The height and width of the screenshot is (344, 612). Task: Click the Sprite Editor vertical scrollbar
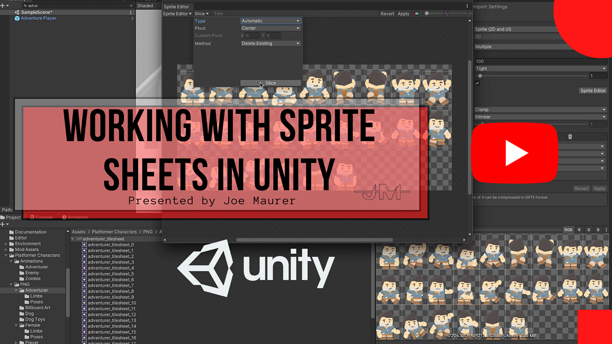(x=470, y=127)
